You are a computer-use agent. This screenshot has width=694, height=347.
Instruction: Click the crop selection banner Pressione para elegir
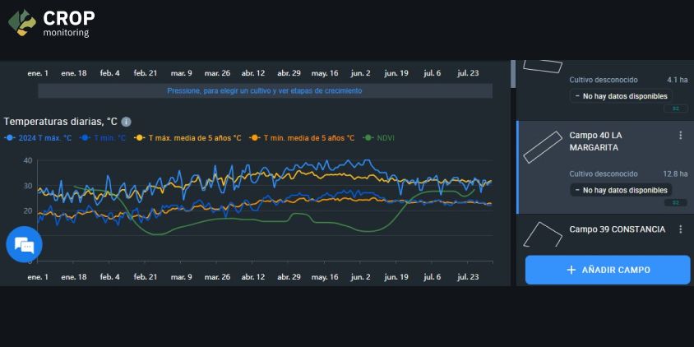click(x=265, y=90)
